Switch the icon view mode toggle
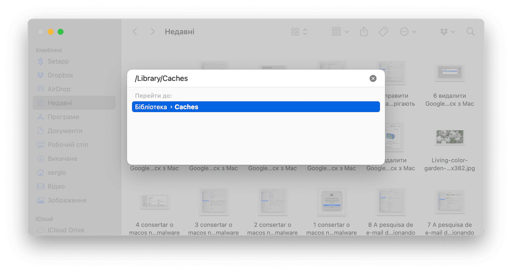 [x=299, y=32]
